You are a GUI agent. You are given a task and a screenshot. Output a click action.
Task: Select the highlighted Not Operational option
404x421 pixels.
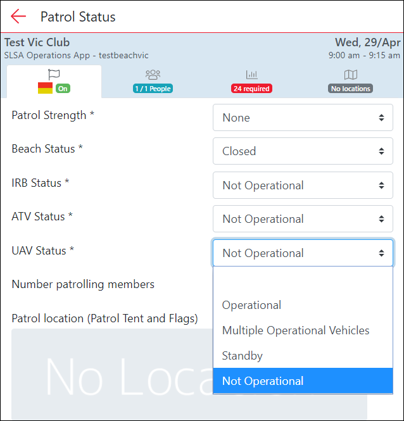click(263, 381)
